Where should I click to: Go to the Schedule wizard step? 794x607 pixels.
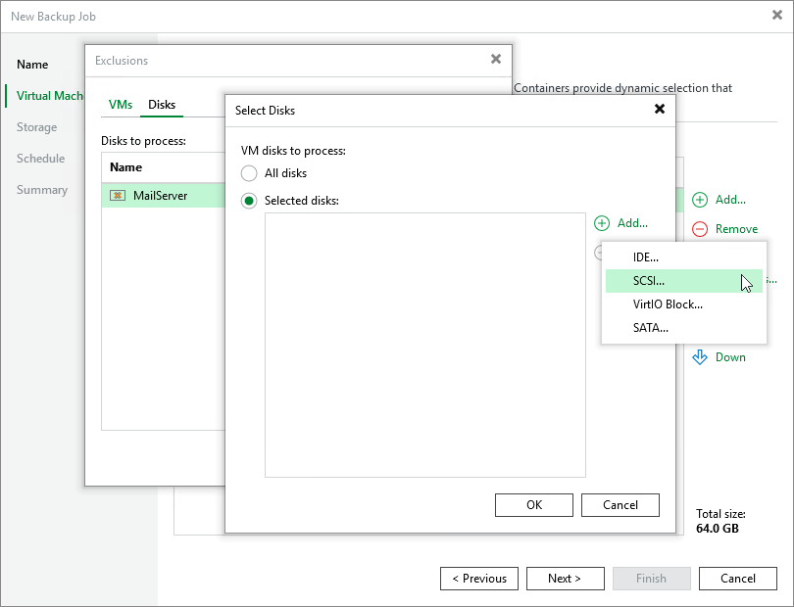[40, 159]
